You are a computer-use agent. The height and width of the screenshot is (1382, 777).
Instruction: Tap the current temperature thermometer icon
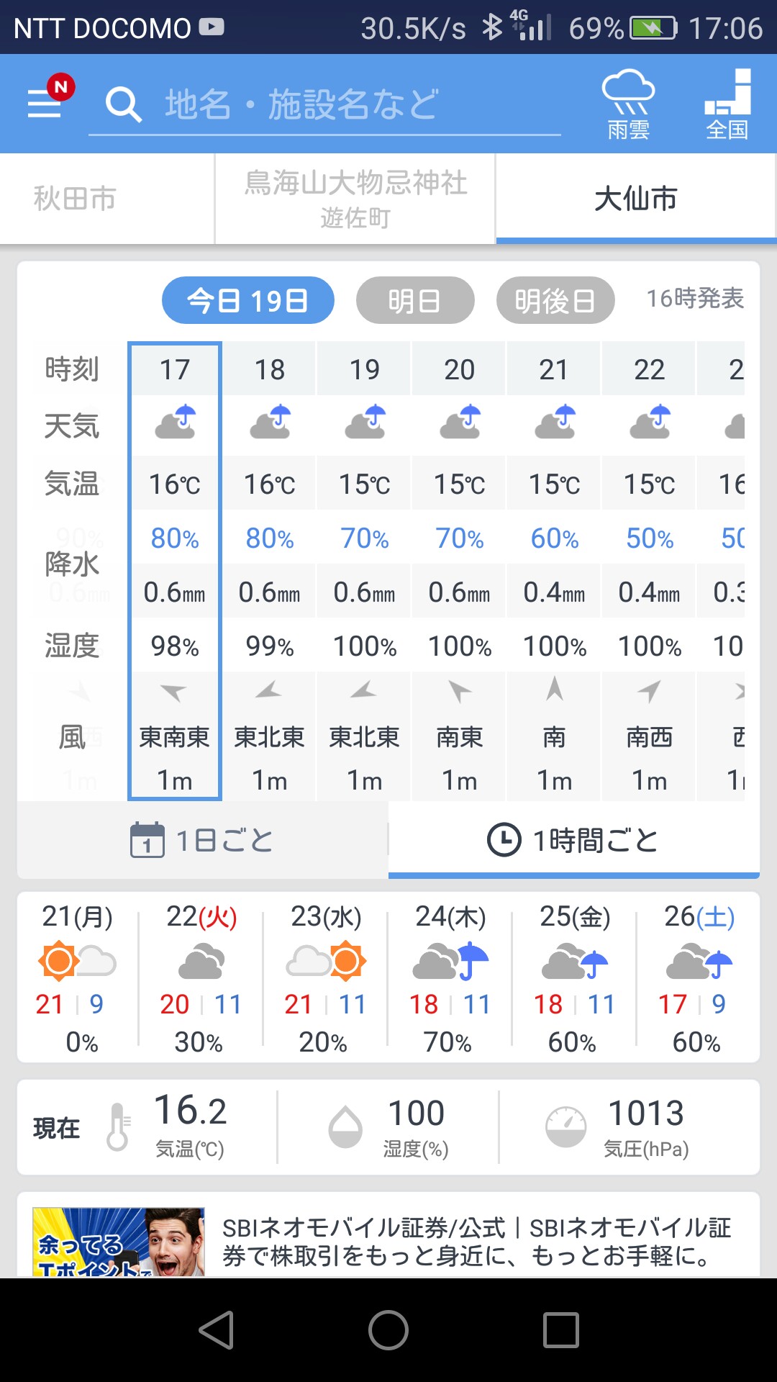118,1126
